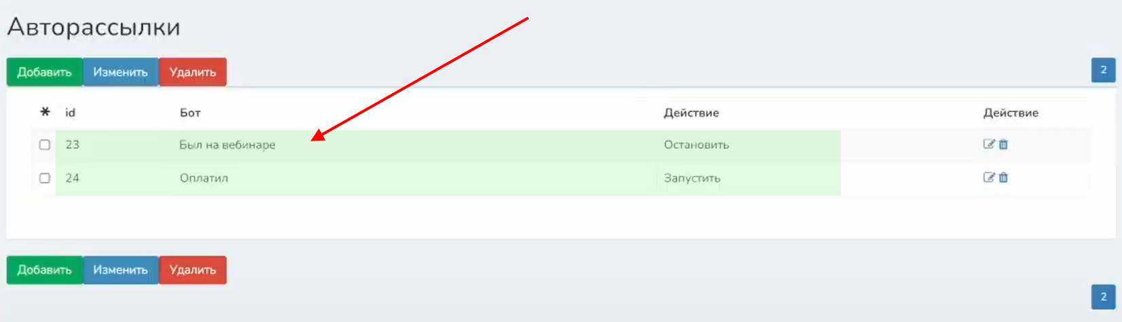Tick checkbox for row 24
This screenshot has width=1122, height=322.
coord(45,178)
